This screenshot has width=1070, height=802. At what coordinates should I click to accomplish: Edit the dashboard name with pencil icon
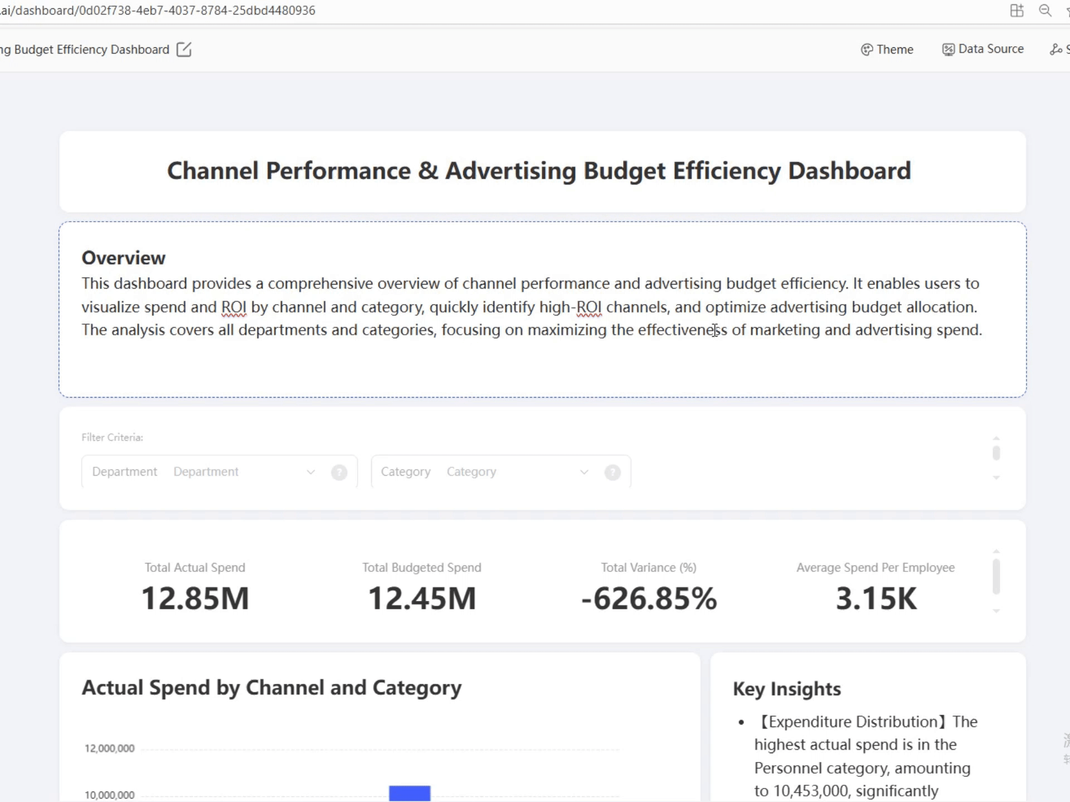[183, 50]
